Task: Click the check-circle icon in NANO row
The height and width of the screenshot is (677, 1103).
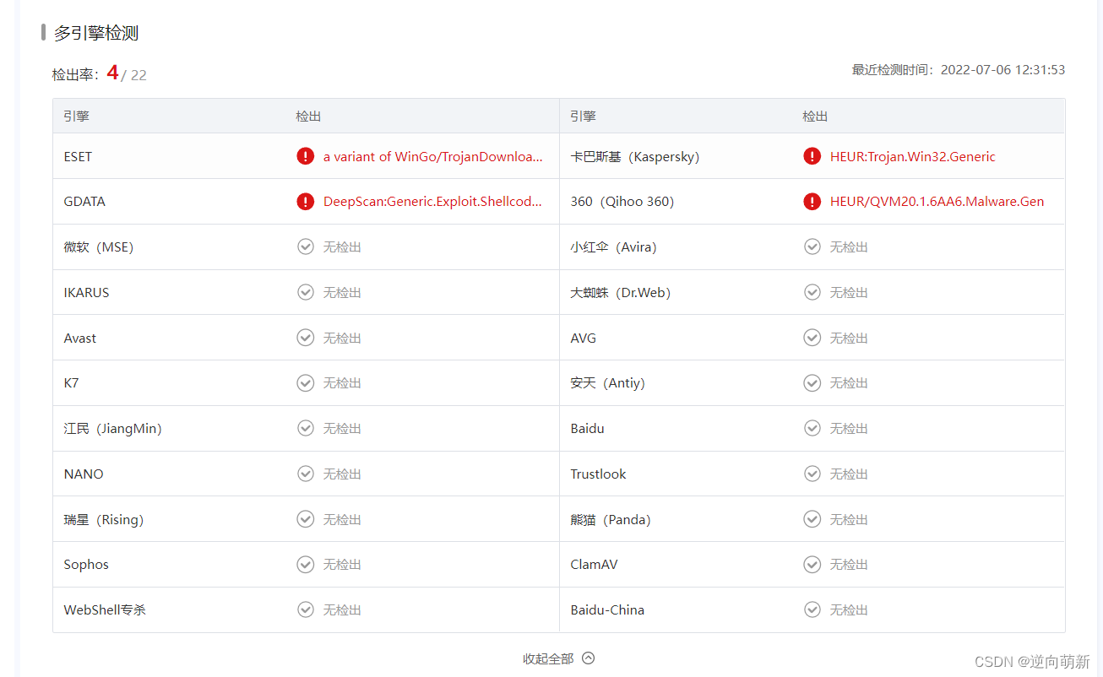Action: [306, 474]
